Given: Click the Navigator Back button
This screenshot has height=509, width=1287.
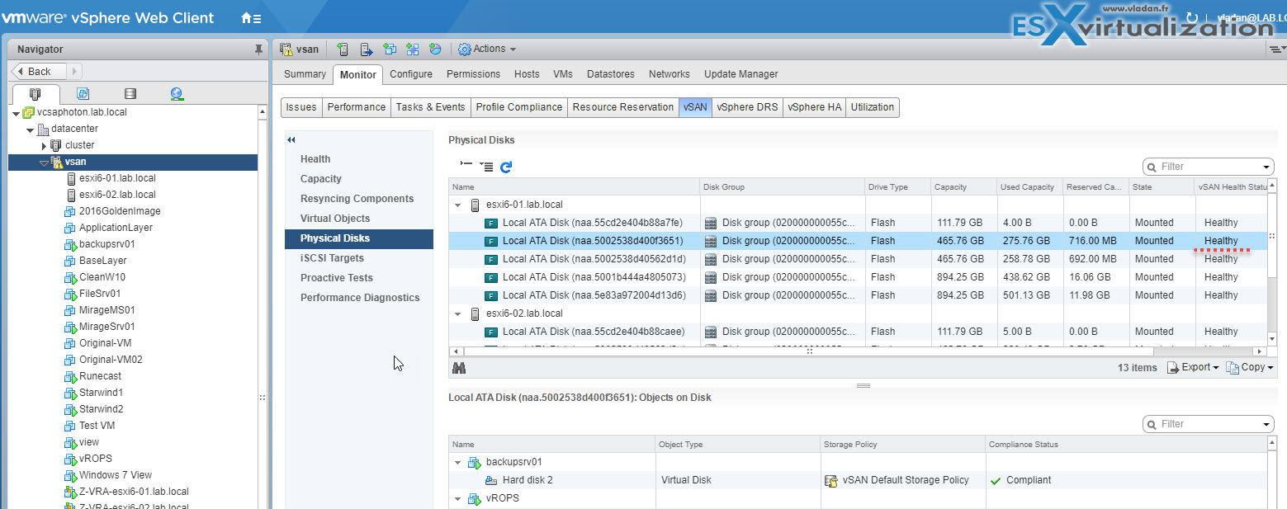Looking at the screenshot, I should click(x=40, y=72).
